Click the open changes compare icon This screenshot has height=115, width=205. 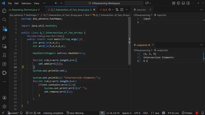(x=117, y=10)
